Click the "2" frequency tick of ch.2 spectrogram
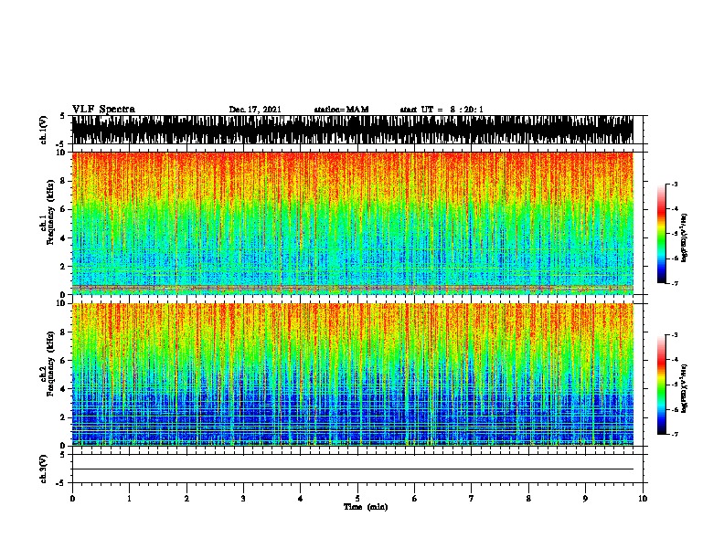 pyautogui.click(x=63, y=417)
